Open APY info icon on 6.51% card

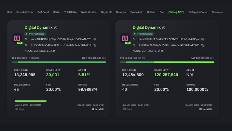(x=85, y=70)
